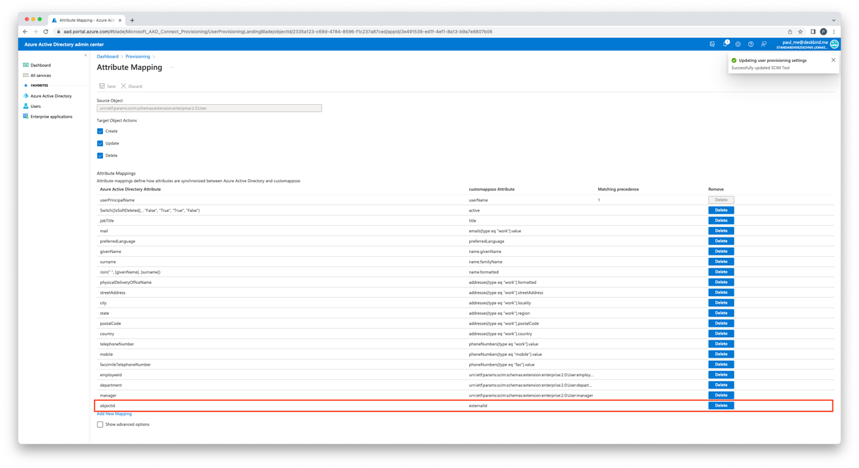Click the Add New Mapping link
The width and height of the screenshot is (859, 468).
tap(114, 414)
